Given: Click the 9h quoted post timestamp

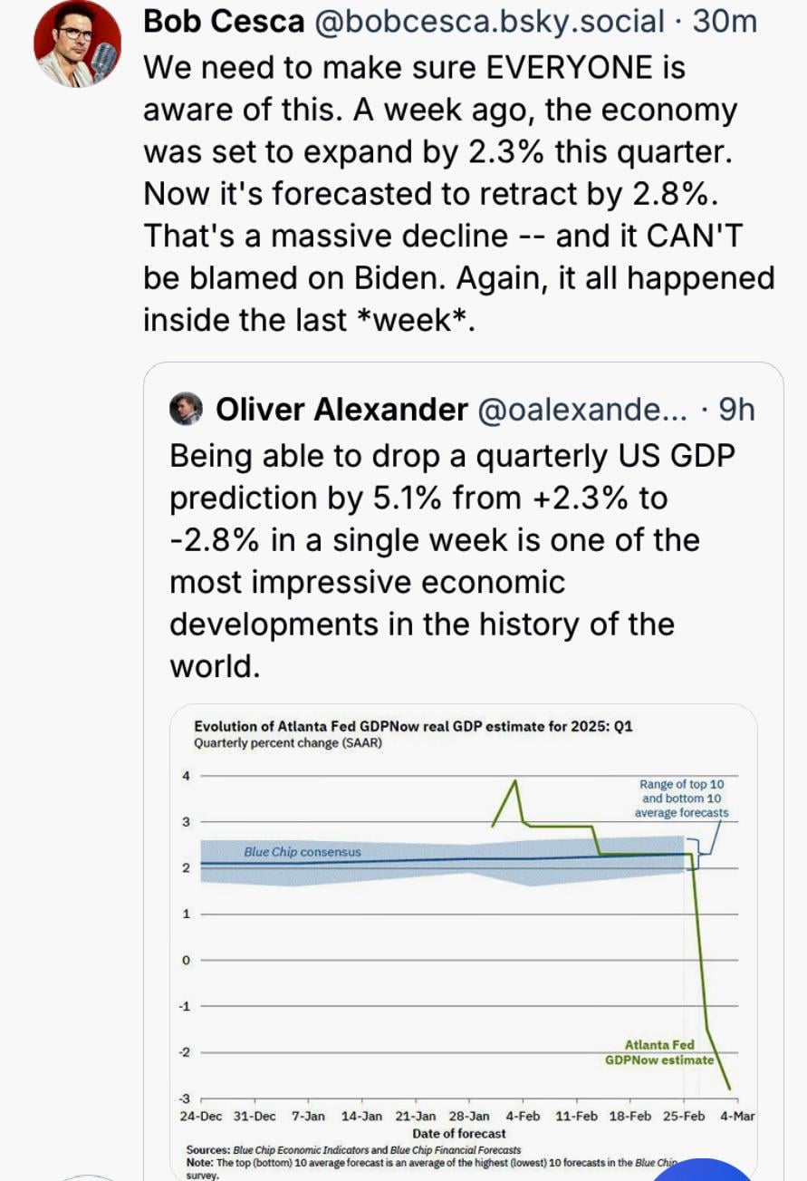Looking at the screenshot, I should (735, 410).
